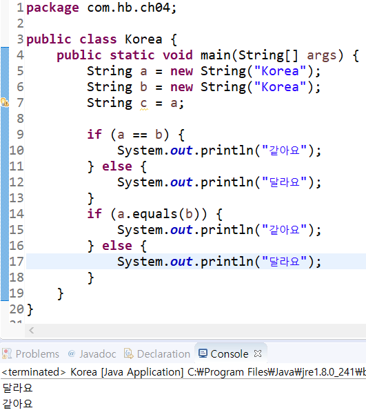Click the args parameter on line 4
Image resolution: width=366 pixels, height=417 pixels.
(x=322, y=56)
